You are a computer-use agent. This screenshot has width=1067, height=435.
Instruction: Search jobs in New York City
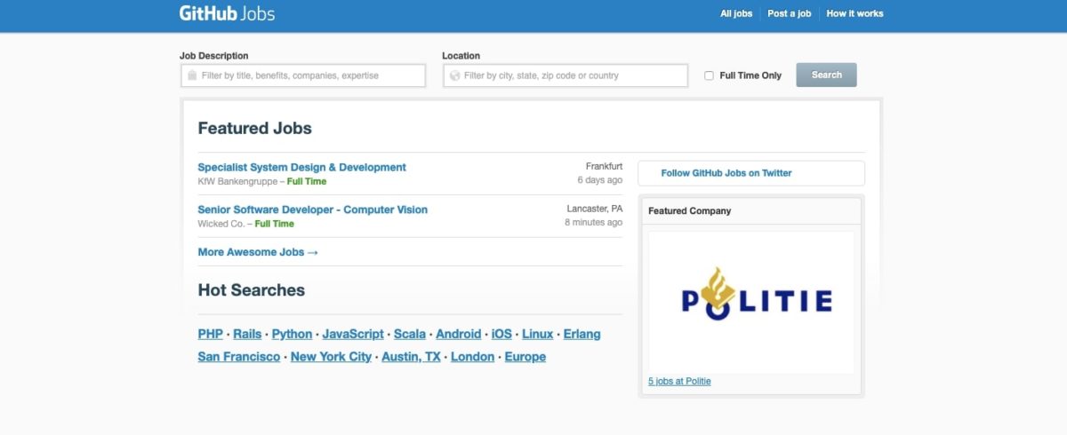[x=331, y=357]
